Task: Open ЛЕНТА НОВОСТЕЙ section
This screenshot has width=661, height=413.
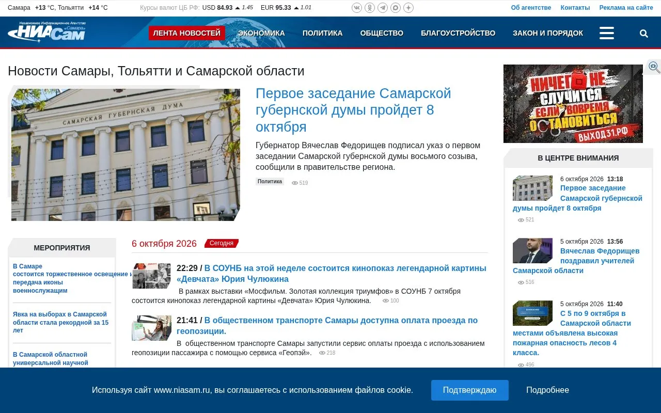Action: pos(187,33)
